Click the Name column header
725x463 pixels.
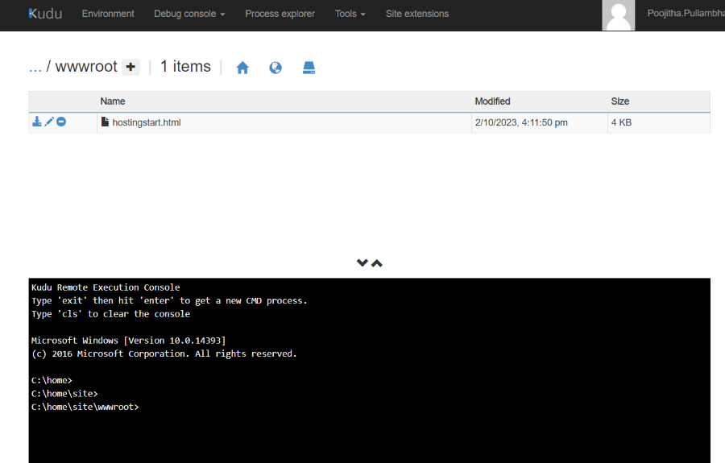click(113, 101)
